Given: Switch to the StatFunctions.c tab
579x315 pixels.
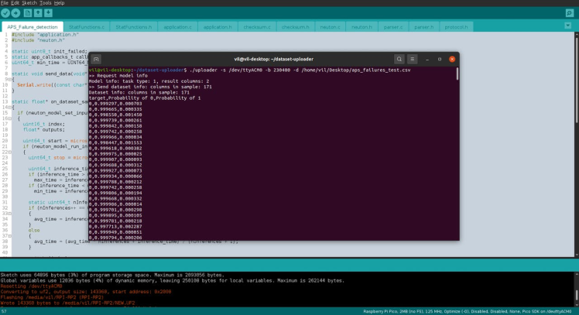Looking at the screenshot, I should (x=84, y=27).
